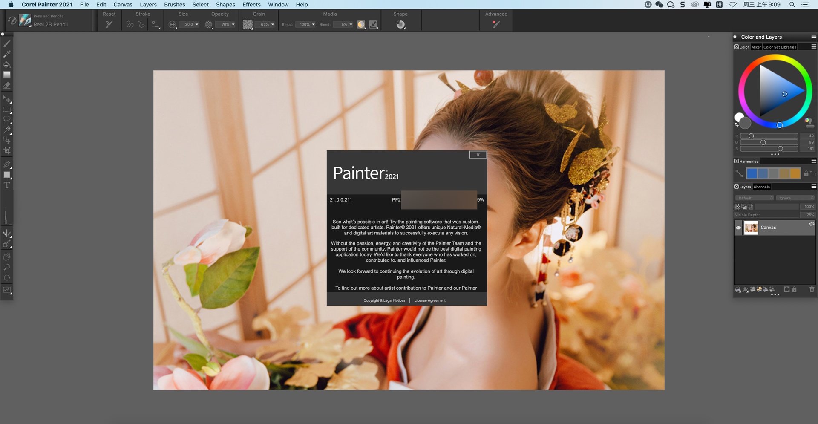Select the Eraser tool
Screen dimensions: 818x424
(7, 85)
